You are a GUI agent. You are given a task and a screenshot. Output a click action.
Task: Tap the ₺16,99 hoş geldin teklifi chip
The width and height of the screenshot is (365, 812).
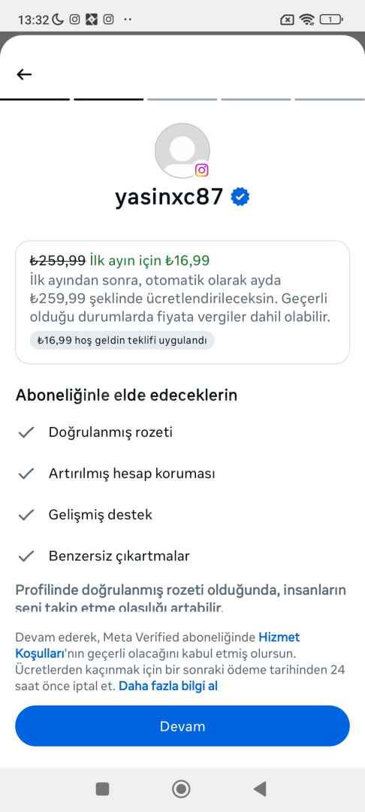pos(122,341)
